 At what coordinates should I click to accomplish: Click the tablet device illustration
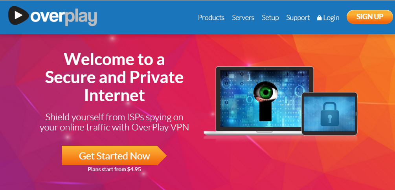329,114
